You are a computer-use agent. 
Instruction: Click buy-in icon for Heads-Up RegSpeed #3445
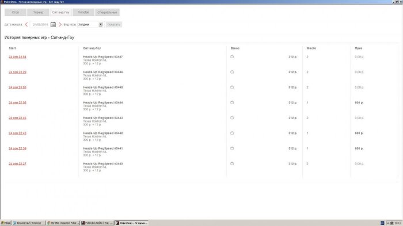click(232, 87)
